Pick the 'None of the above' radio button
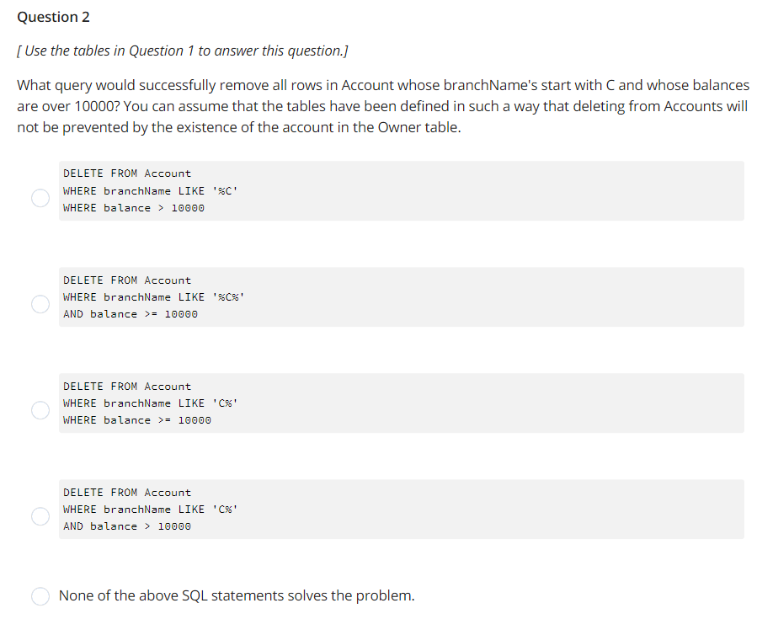The width and height of the screenshot is (757, 635). coord(40,595)
